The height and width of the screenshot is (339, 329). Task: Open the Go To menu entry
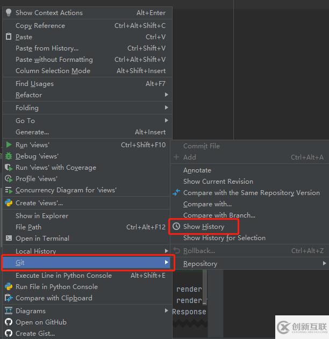[87, 121]
